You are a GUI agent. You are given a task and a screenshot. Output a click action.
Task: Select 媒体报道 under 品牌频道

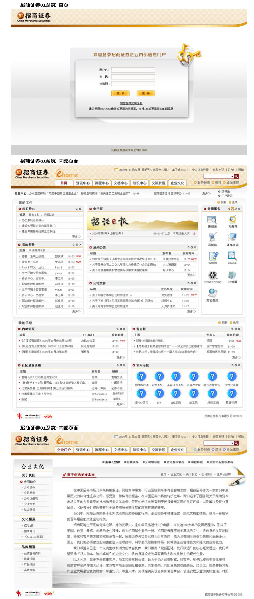(x=29, y=559)
